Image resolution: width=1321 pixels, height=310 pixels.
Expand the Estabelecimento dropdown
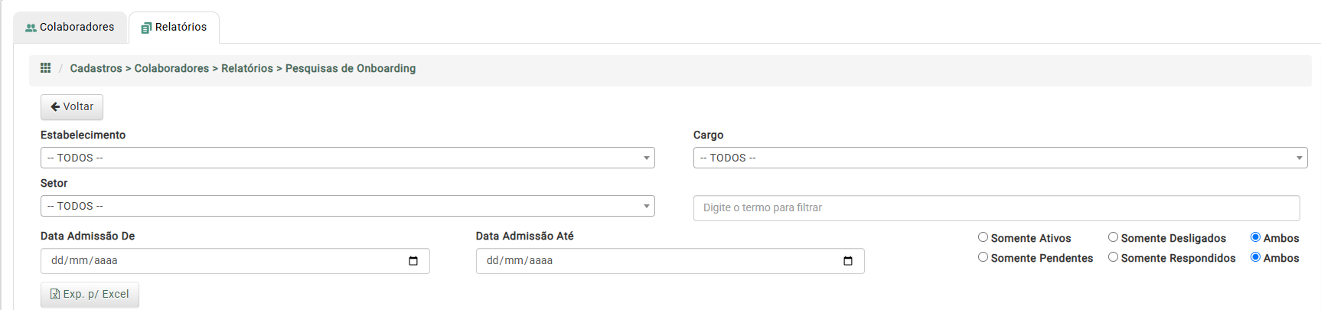tap(347, 158)
